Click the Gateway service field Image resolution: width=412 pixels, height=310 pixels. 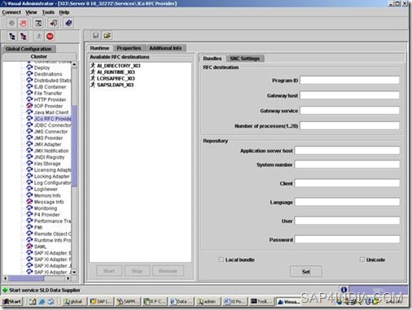pyautogui.click(x=349, y=111)
